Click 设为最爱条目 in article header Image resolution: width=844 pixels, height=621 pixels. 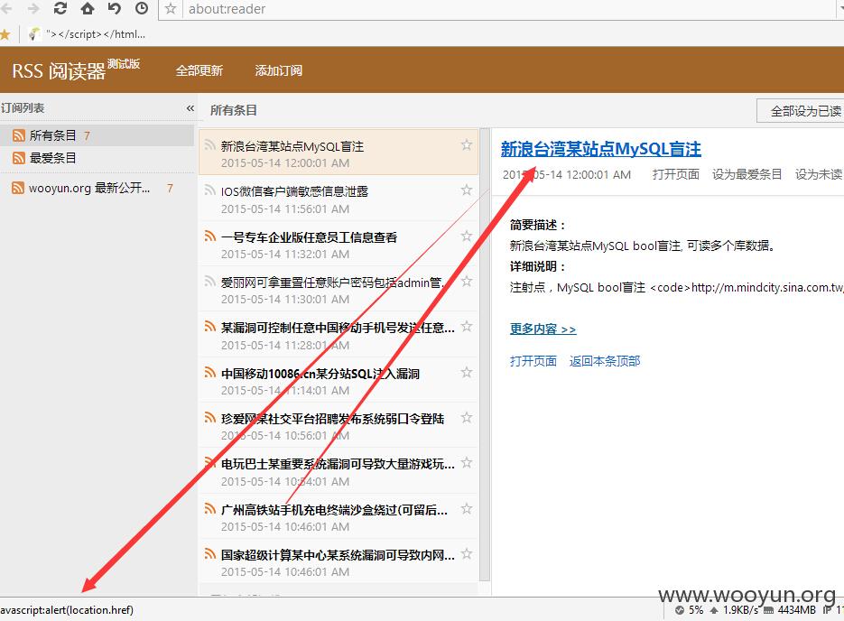pyautogui.click(x=747, y=174)
